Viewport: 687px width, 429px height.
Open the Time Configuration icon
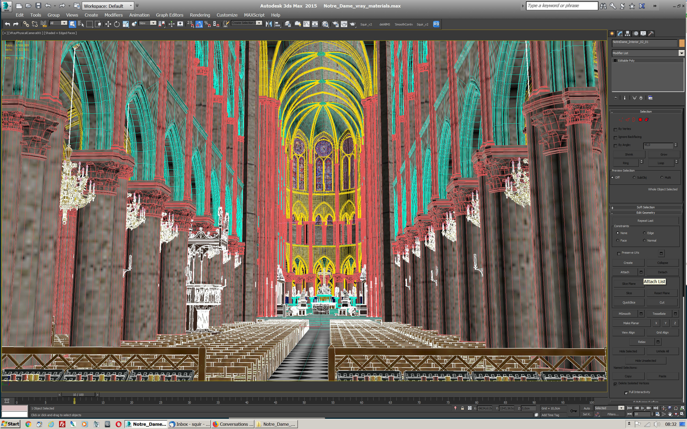pos(658,414)
